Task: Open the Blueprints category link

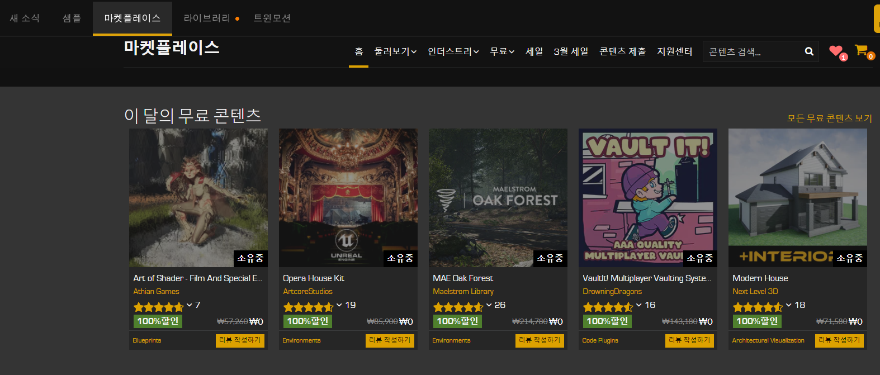Action: [x=147, y=340]
